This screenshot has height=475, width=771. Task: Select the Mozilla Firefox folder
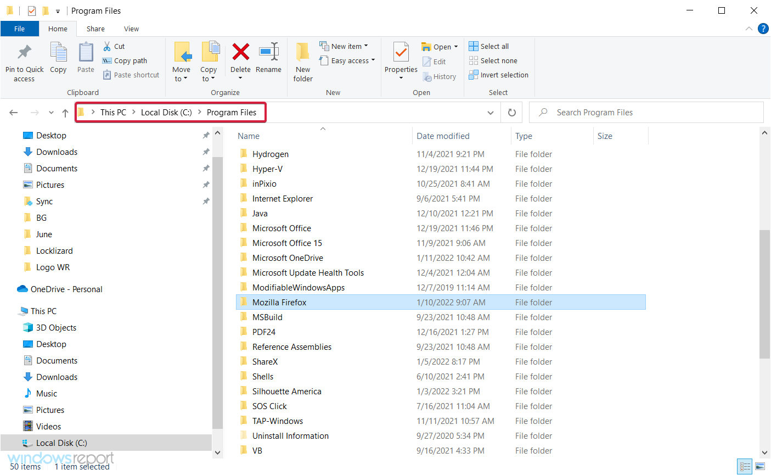point(441,303)
